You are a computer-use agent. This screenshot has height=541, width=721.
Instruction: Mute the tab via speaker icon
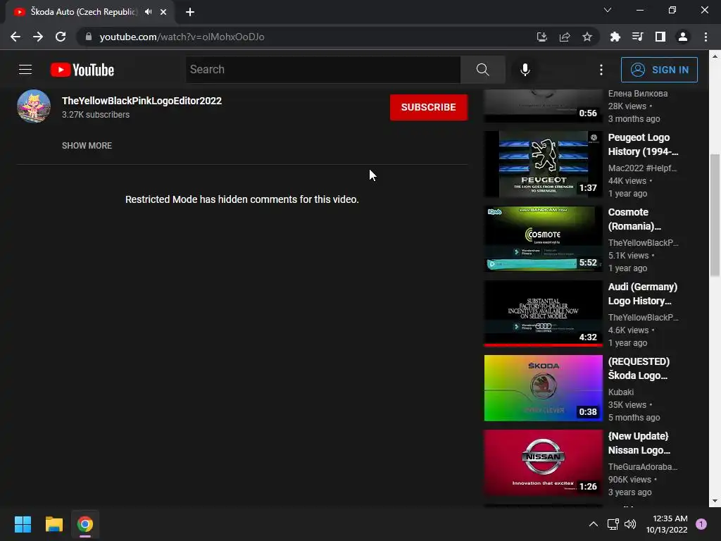coord(148,12)
